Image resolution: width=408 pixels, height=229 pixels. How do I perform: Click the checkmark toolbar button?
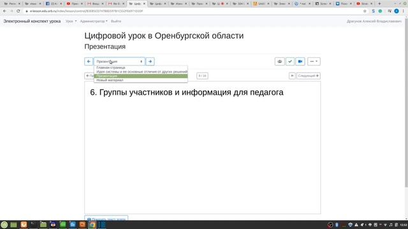[290, 62]
